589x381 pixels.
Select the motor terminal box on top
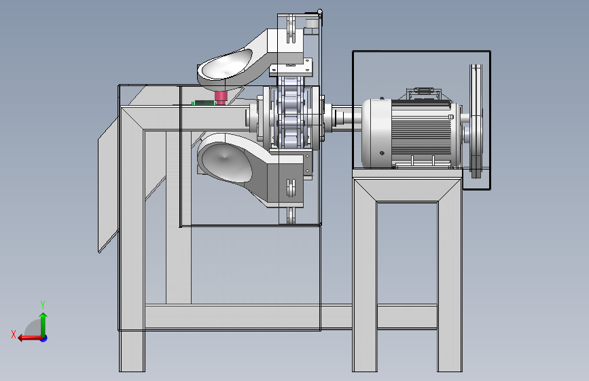tap(424, 94)
